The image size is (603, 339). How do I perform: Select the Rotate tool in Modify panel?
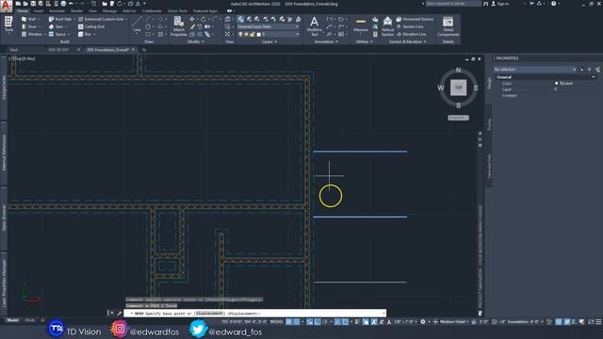[204, 19]
